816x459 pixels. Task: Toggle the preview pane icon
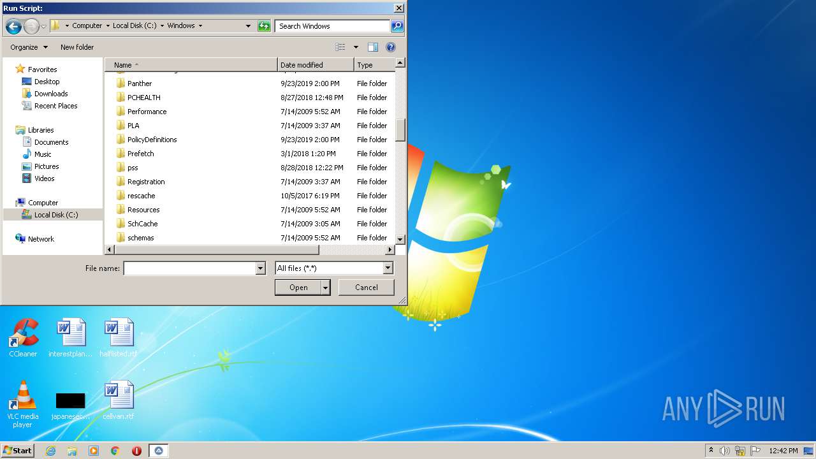point(373,47)
